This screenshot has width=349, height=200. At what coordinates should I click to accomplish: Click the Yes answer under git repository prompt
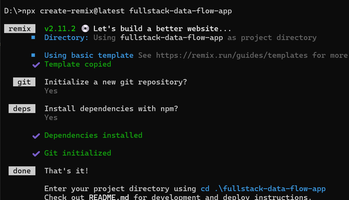point(51,91)
